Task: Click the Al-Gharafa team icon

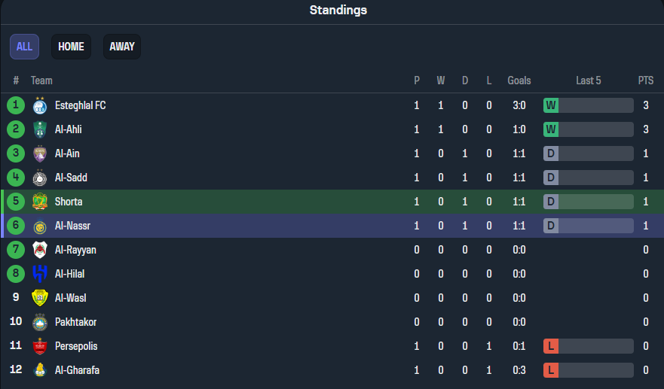Action: tap(40, 370)
